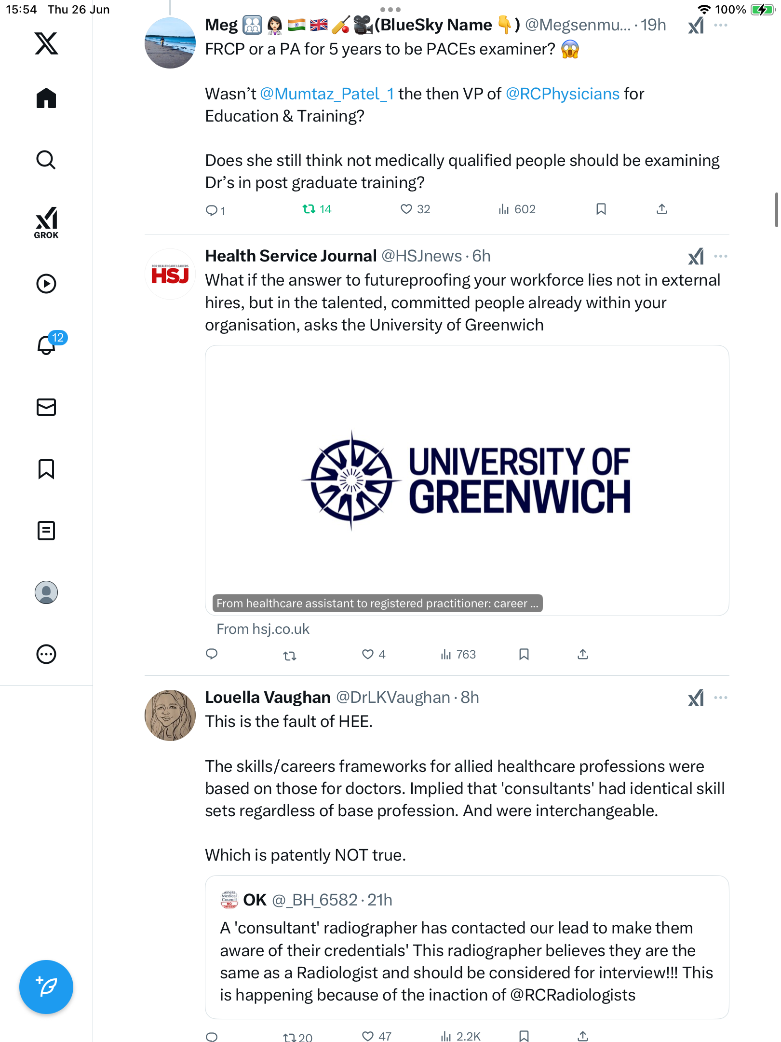Open direct messages envelope icon

(46, 407)
